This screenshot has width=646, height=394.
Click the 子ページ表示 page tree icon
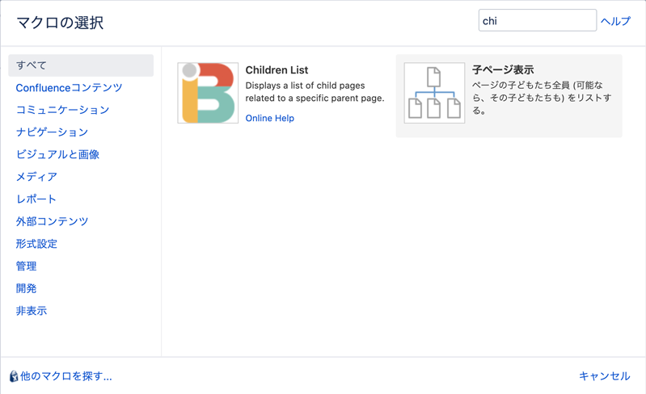434,93
